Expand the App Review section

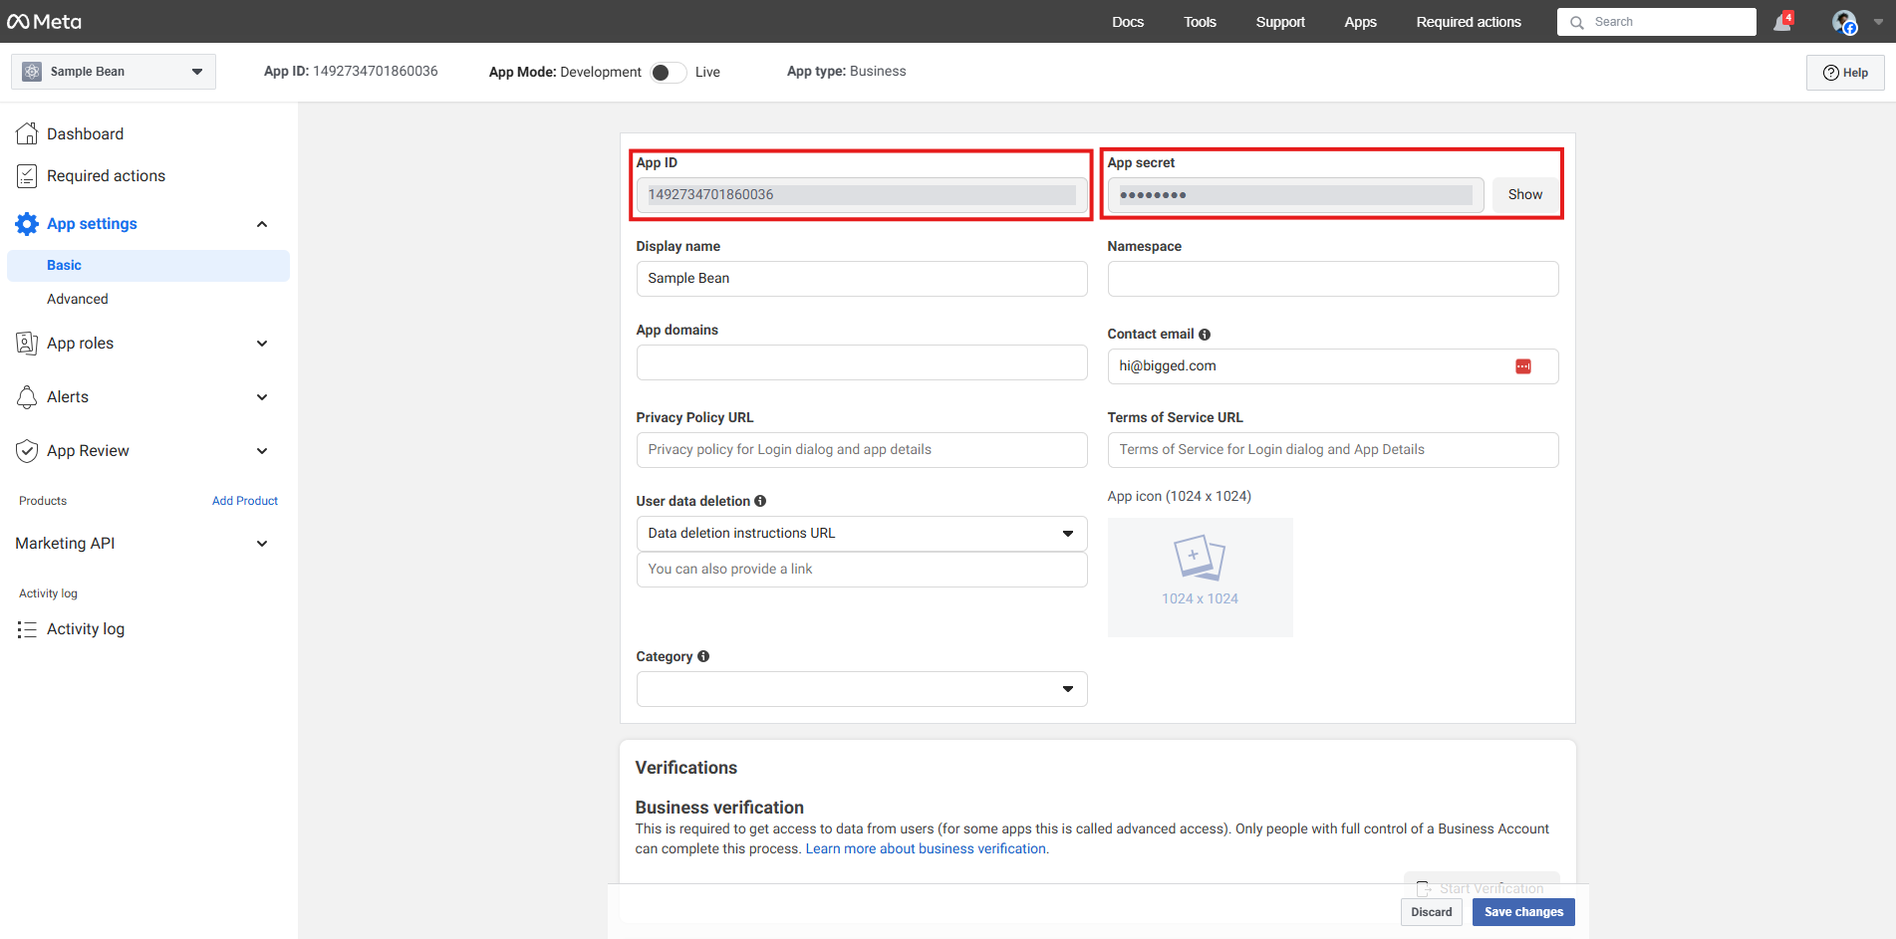coord(262,451)
